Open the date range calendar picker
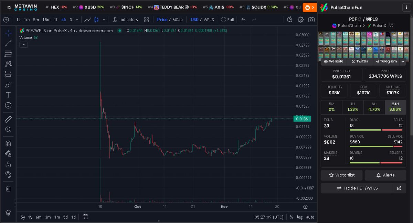Image resolution: width=413 pixels, height=223 pixels. [86, 217]
